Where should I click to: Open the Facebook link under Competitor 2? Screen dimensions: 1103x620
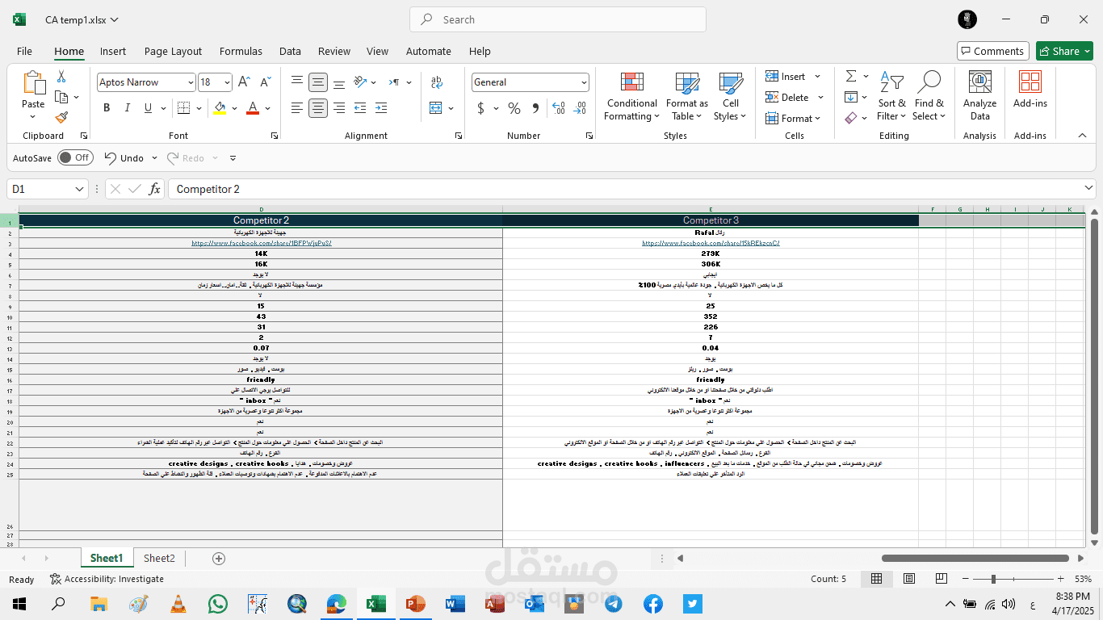pos(261,243)
